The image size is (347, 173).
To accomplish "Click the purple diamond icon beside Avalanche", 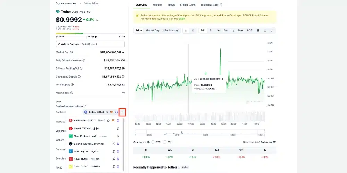I will 118,120.
